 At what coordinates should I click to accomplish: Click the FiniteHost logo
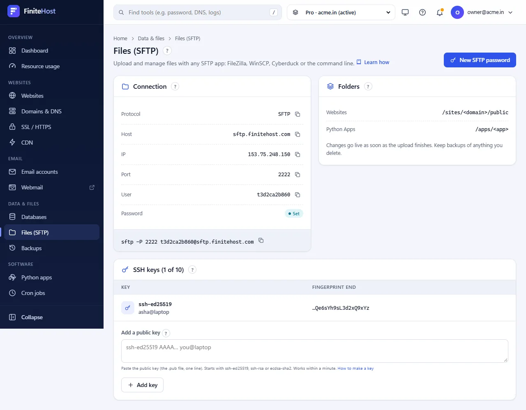click(32, 11)
